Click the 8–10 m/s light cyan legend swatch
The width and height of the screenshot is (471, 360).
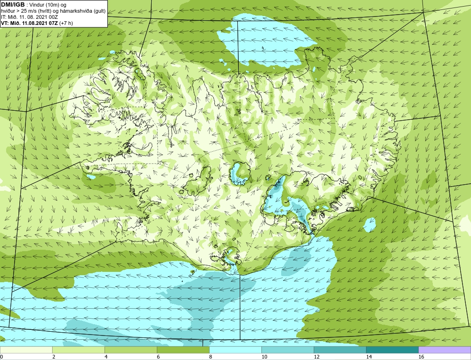[x=235, y=350]
